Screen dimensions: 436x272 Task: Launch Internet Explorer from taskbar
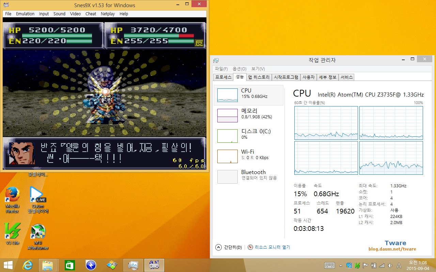28,265
